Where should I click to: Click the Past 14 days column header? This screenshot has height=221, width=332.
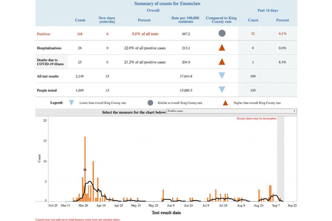267,10
